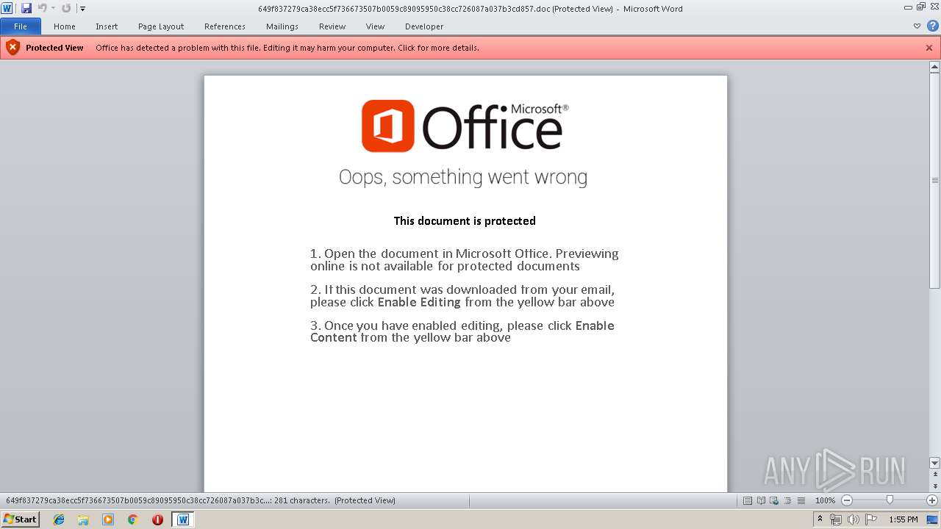This screenshot has width=941, height=529.
Task: Click the network tray icon
Action: [x=836, y=519]
